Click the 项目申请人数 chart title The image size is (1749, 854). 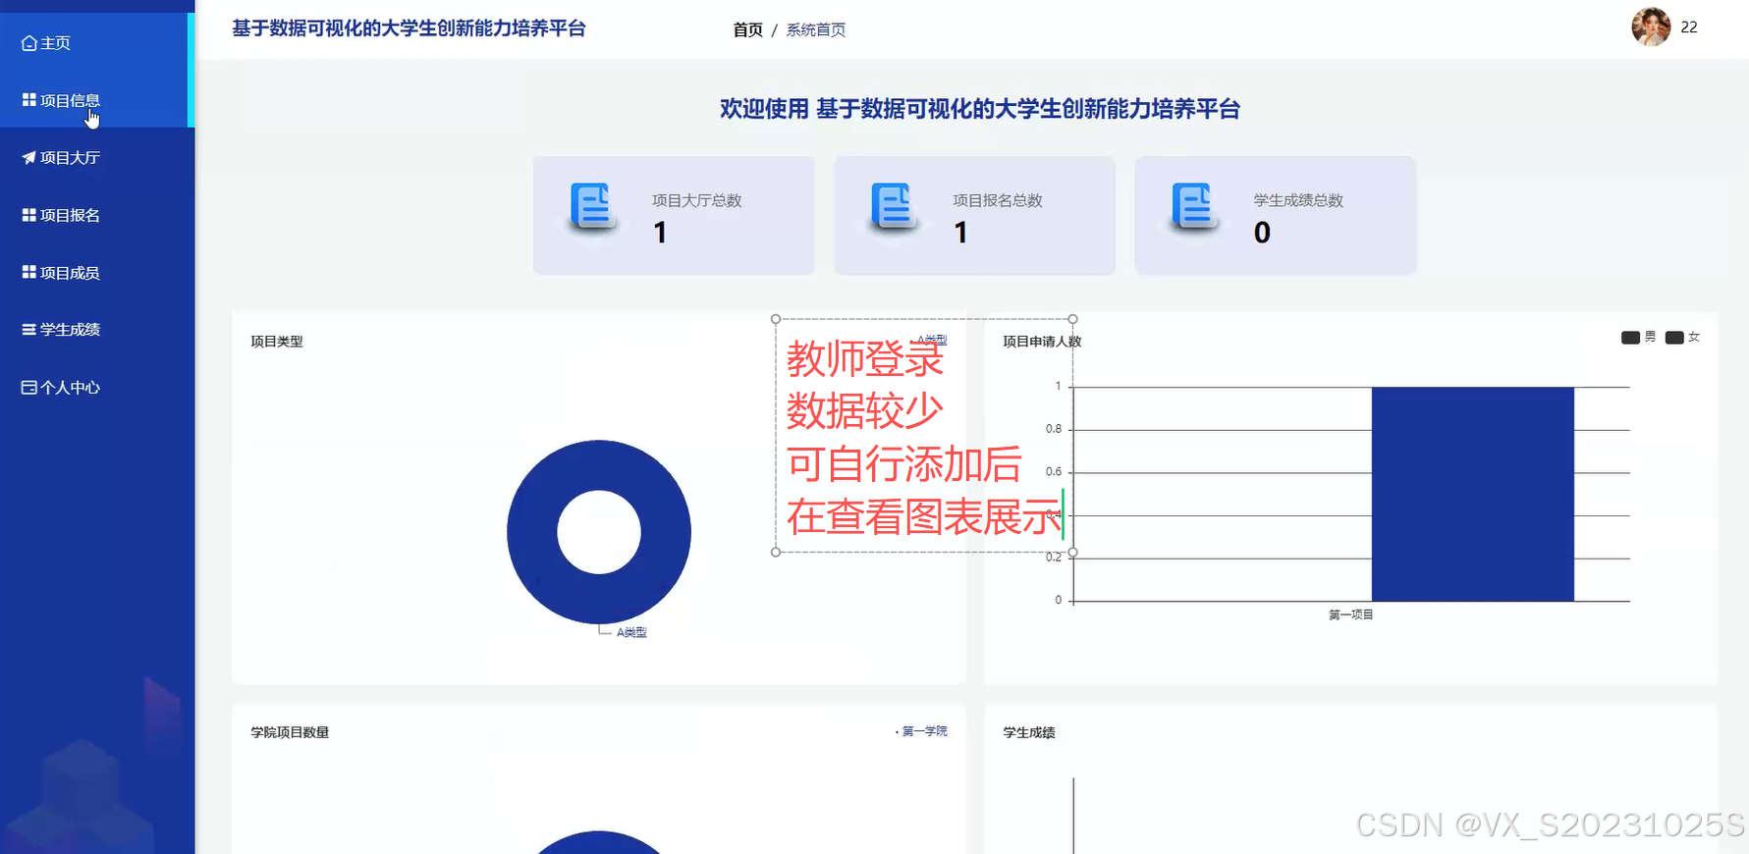click(1042, 342)
